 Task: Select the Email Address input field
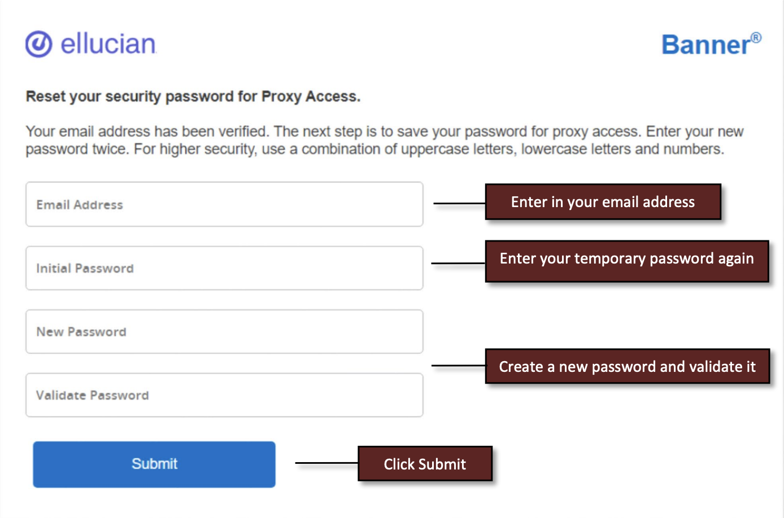tap(224, 204)
